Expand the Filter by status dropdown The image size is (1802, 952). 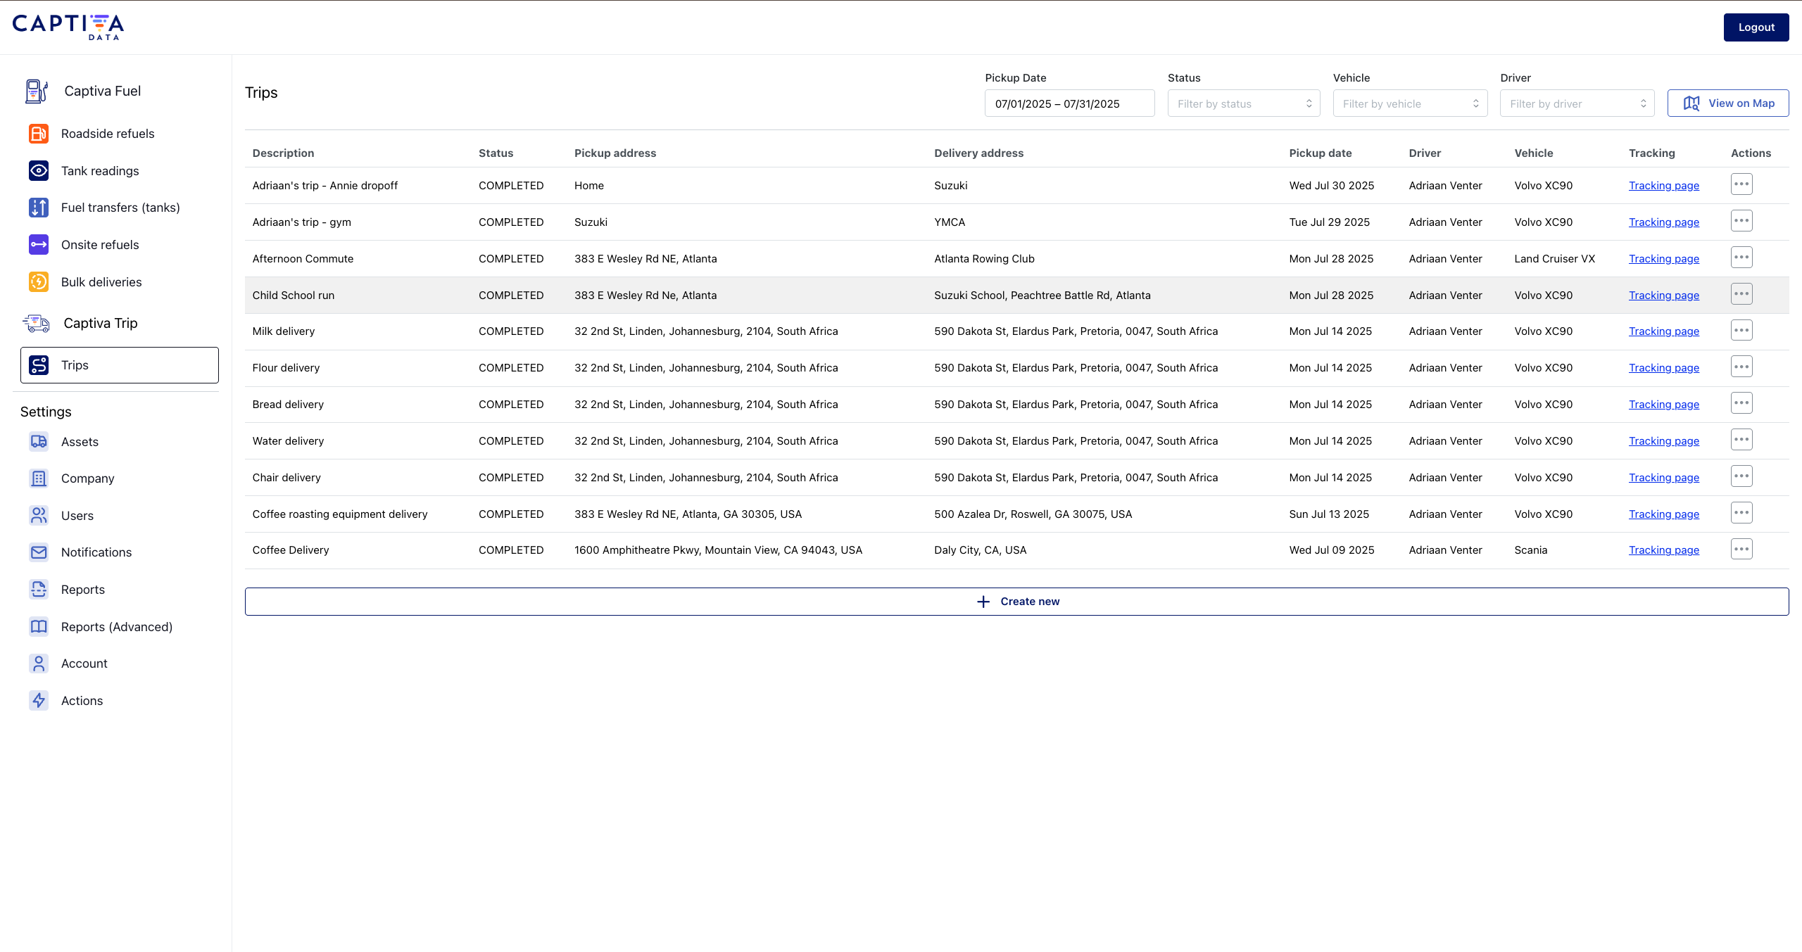(x=1243, y=103)
